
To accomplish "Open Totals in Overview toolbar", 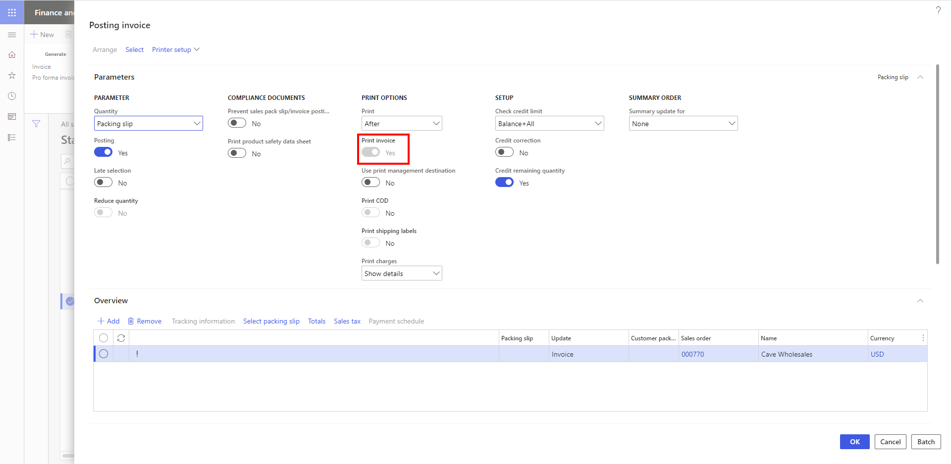I will pyautogui.click(x=317, y=321).
